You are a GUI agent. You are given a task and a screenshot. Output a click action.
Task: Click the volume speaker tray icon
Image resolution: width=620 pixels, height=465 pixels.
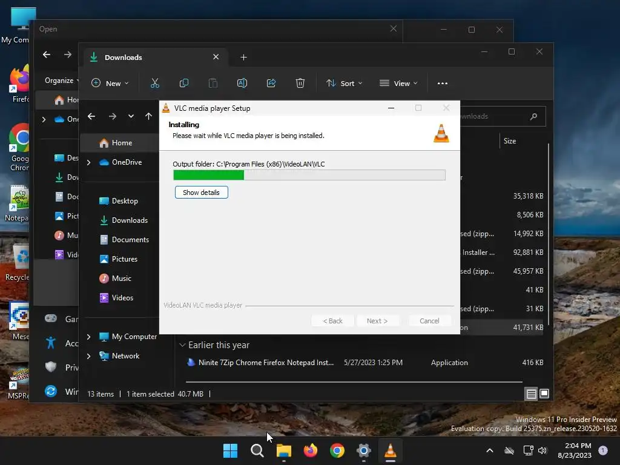click(542, 450)
